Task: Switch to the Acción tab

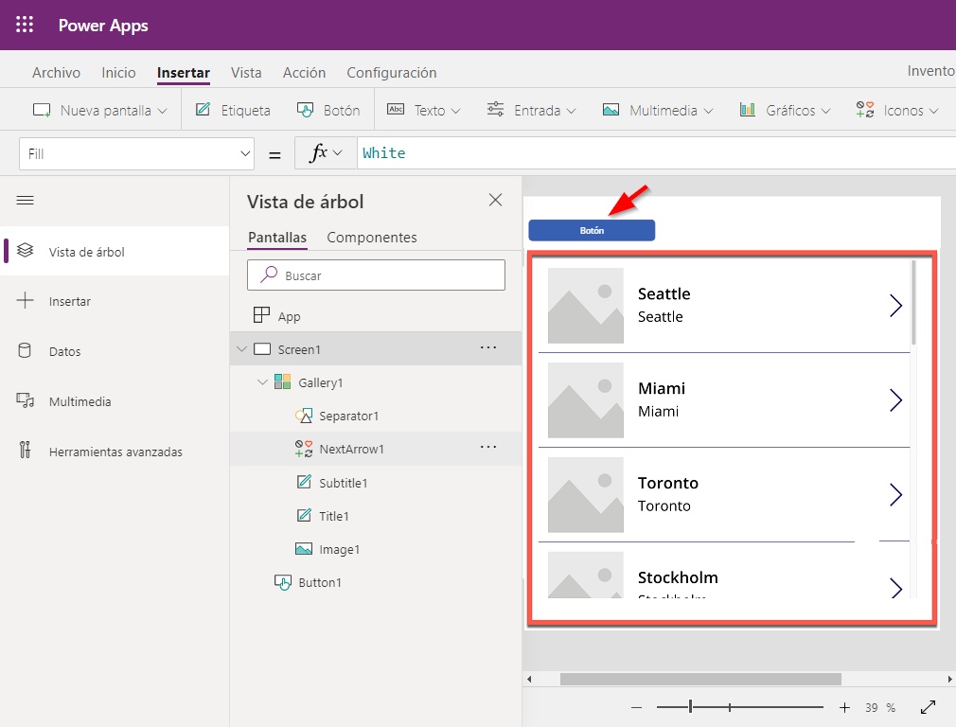Action: pyautogui.click(x=304, y=73)
